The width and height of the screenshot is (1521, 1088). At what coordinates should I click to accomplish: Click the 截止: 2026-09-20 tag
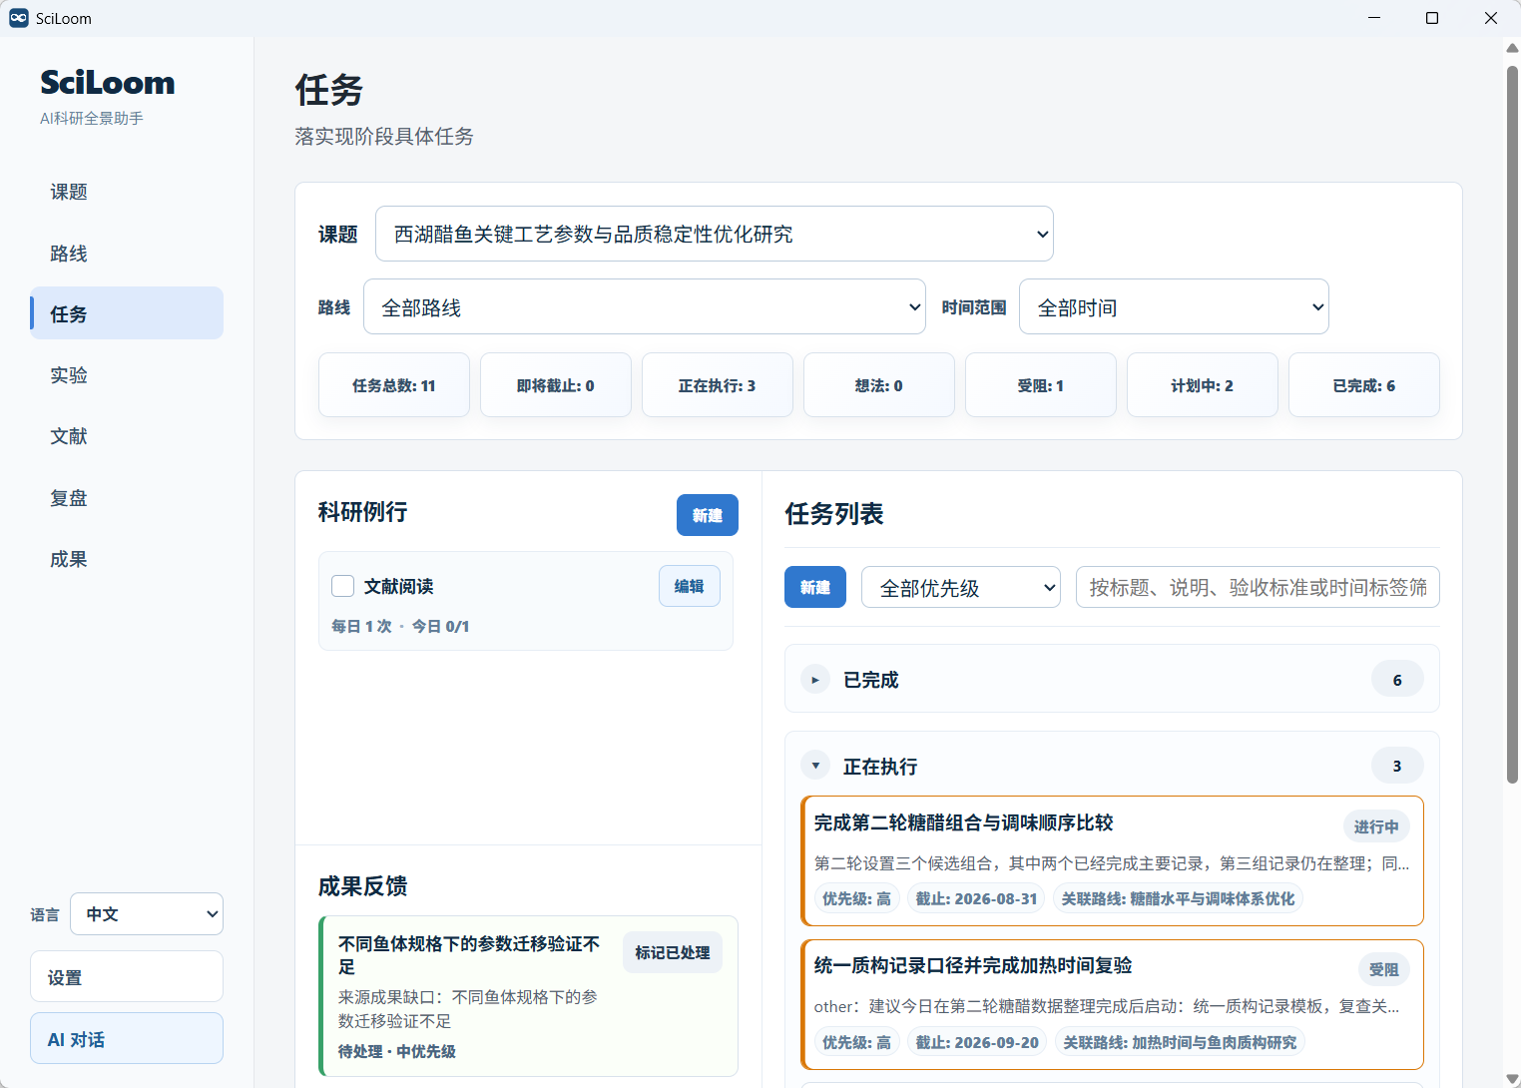pos(977,1042)
